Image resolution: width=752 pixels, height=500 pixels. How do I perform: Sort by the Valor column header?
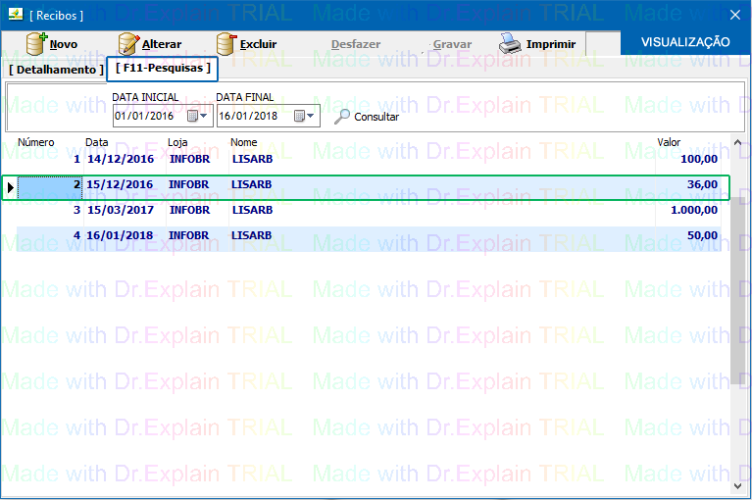(x=669, y=142)
